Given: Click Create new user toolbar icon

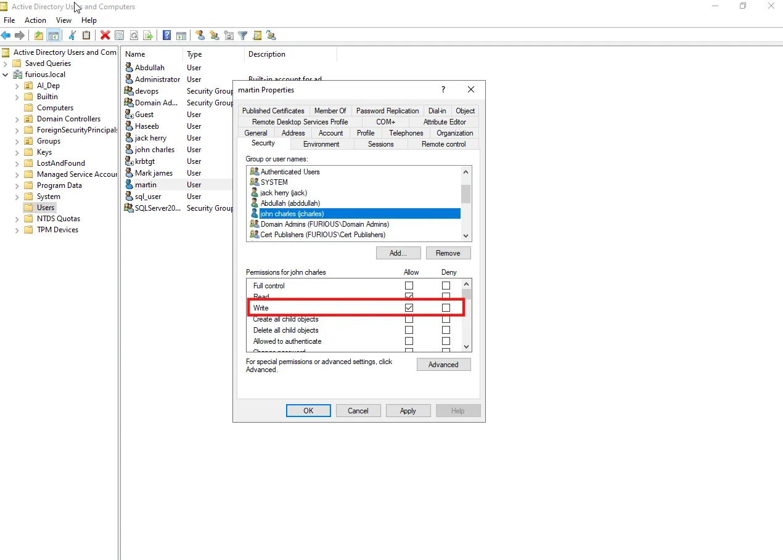Looking at the screenshot, I should coord(200,36).
